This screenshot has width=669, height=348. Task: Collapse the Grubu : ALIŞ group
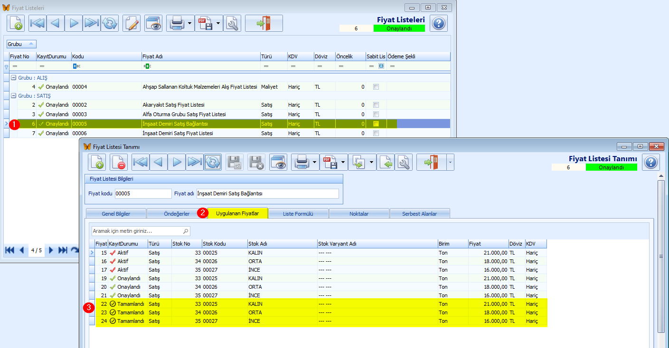tap(13, 78)
